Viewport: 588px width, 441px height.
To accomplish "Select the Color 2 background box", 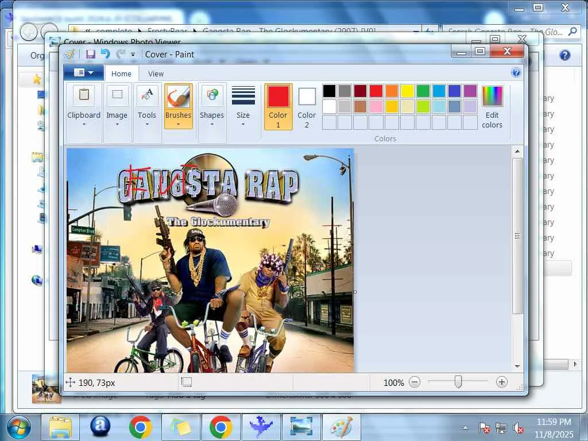I will 307,107.
